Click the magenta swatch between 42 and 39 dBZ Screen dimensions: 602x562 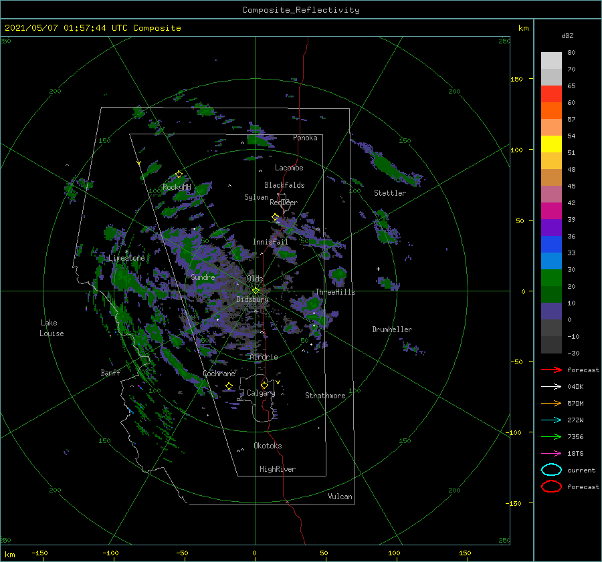click(551, 211)
